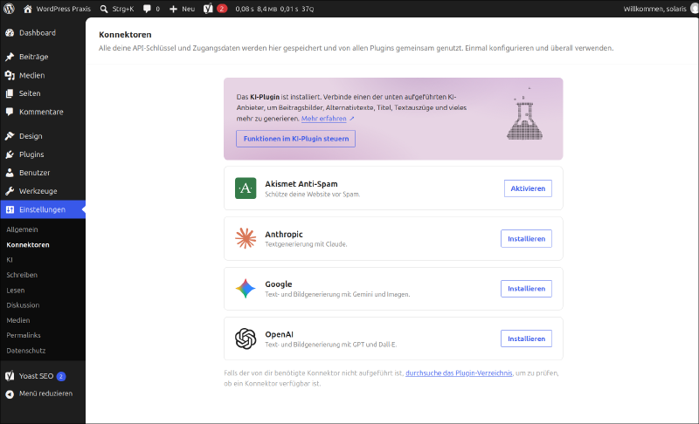
Task: Open the Neu plus menu
Action: 182,9
